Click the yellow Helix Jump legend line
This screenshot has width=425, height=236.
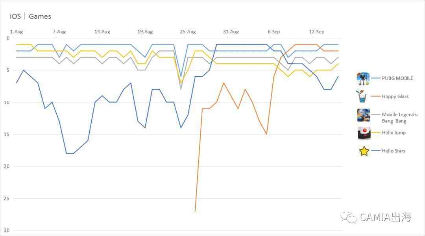pyautogui.click(x=376, y=133)
